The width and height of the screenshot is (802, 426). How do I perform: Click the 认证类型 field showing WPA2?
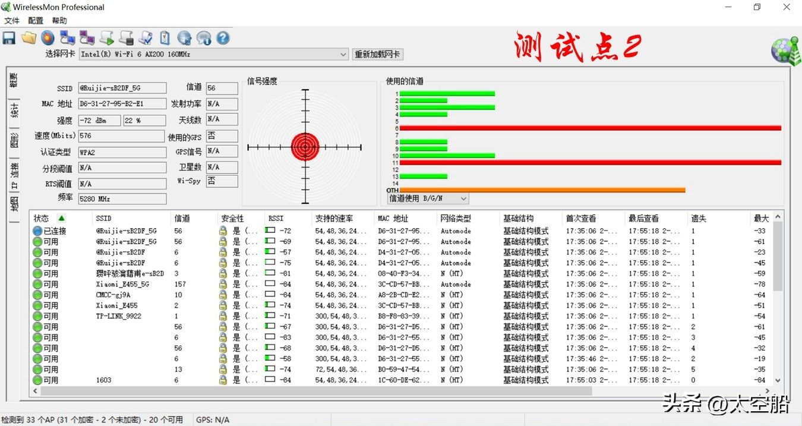pos(122,153)
